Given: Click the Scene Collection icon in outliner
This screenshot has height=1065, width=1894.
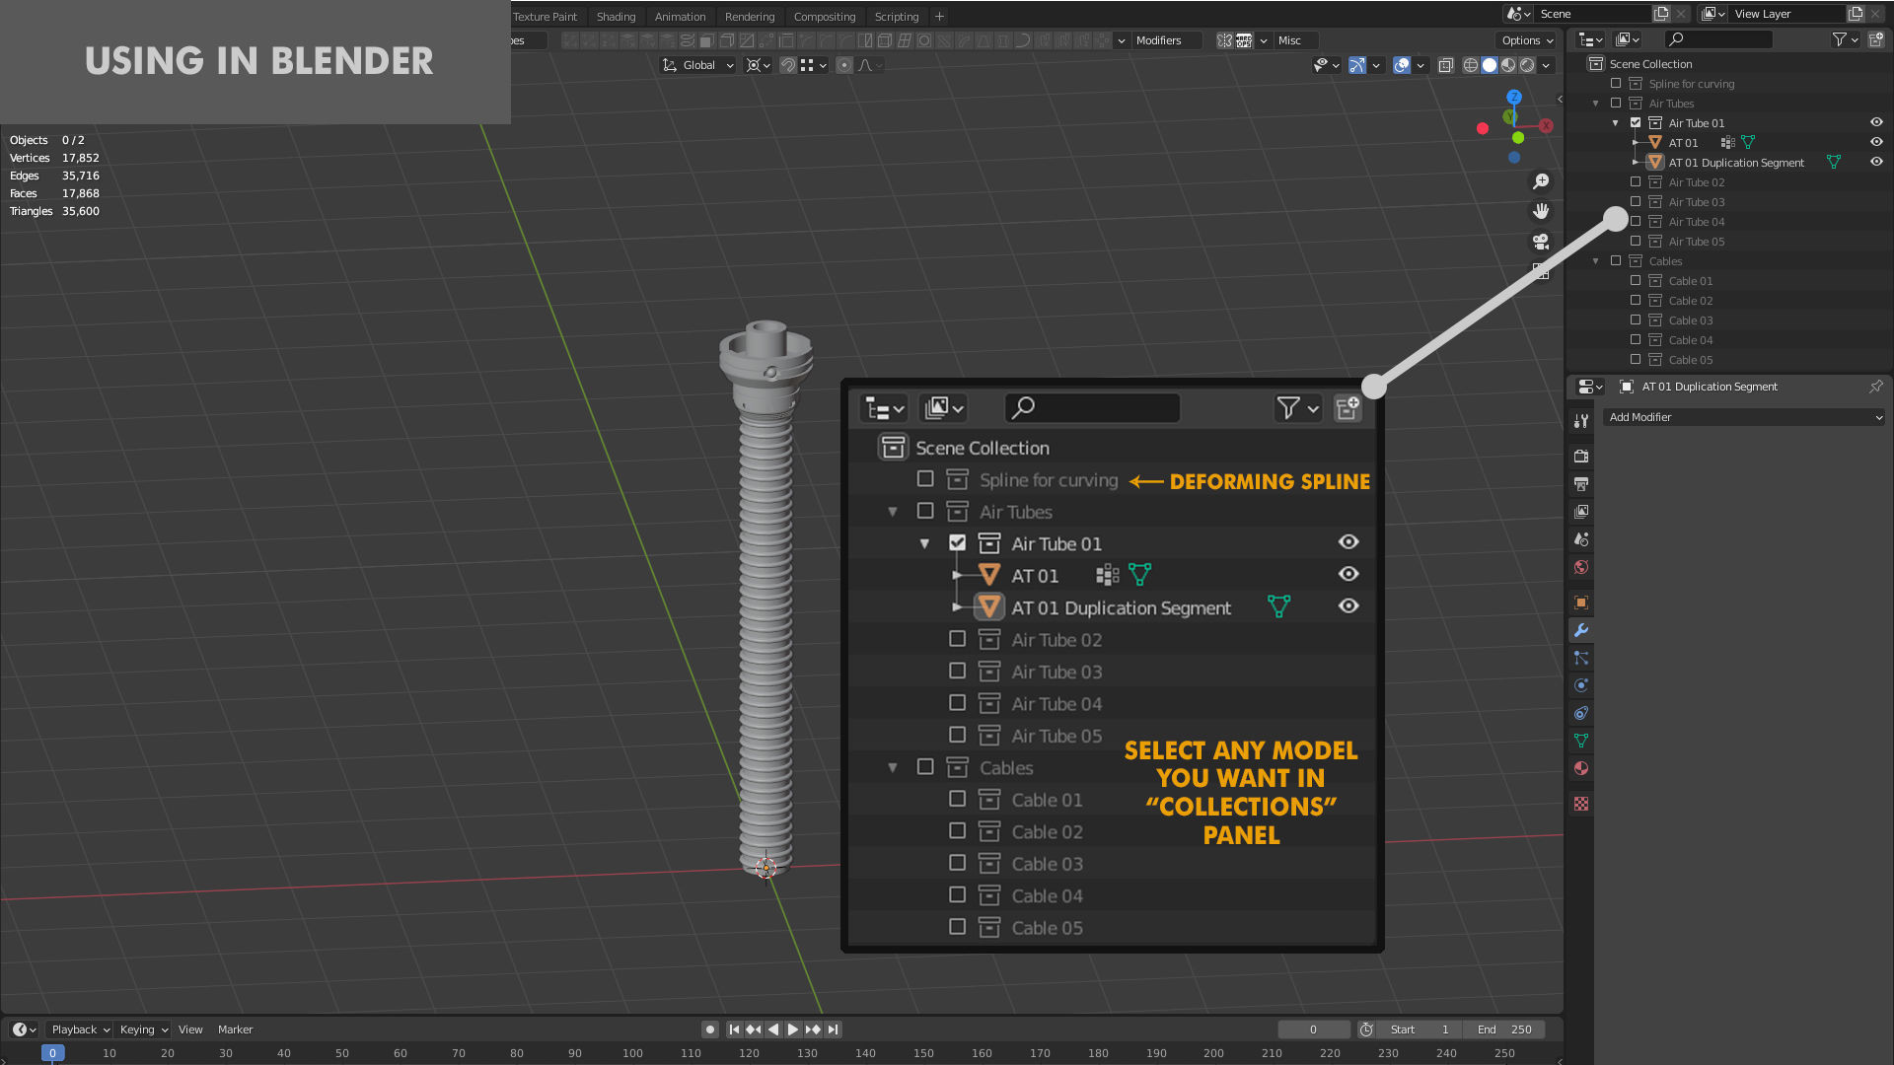Looking at the screenshot, I should click(x=1595, y=64).
